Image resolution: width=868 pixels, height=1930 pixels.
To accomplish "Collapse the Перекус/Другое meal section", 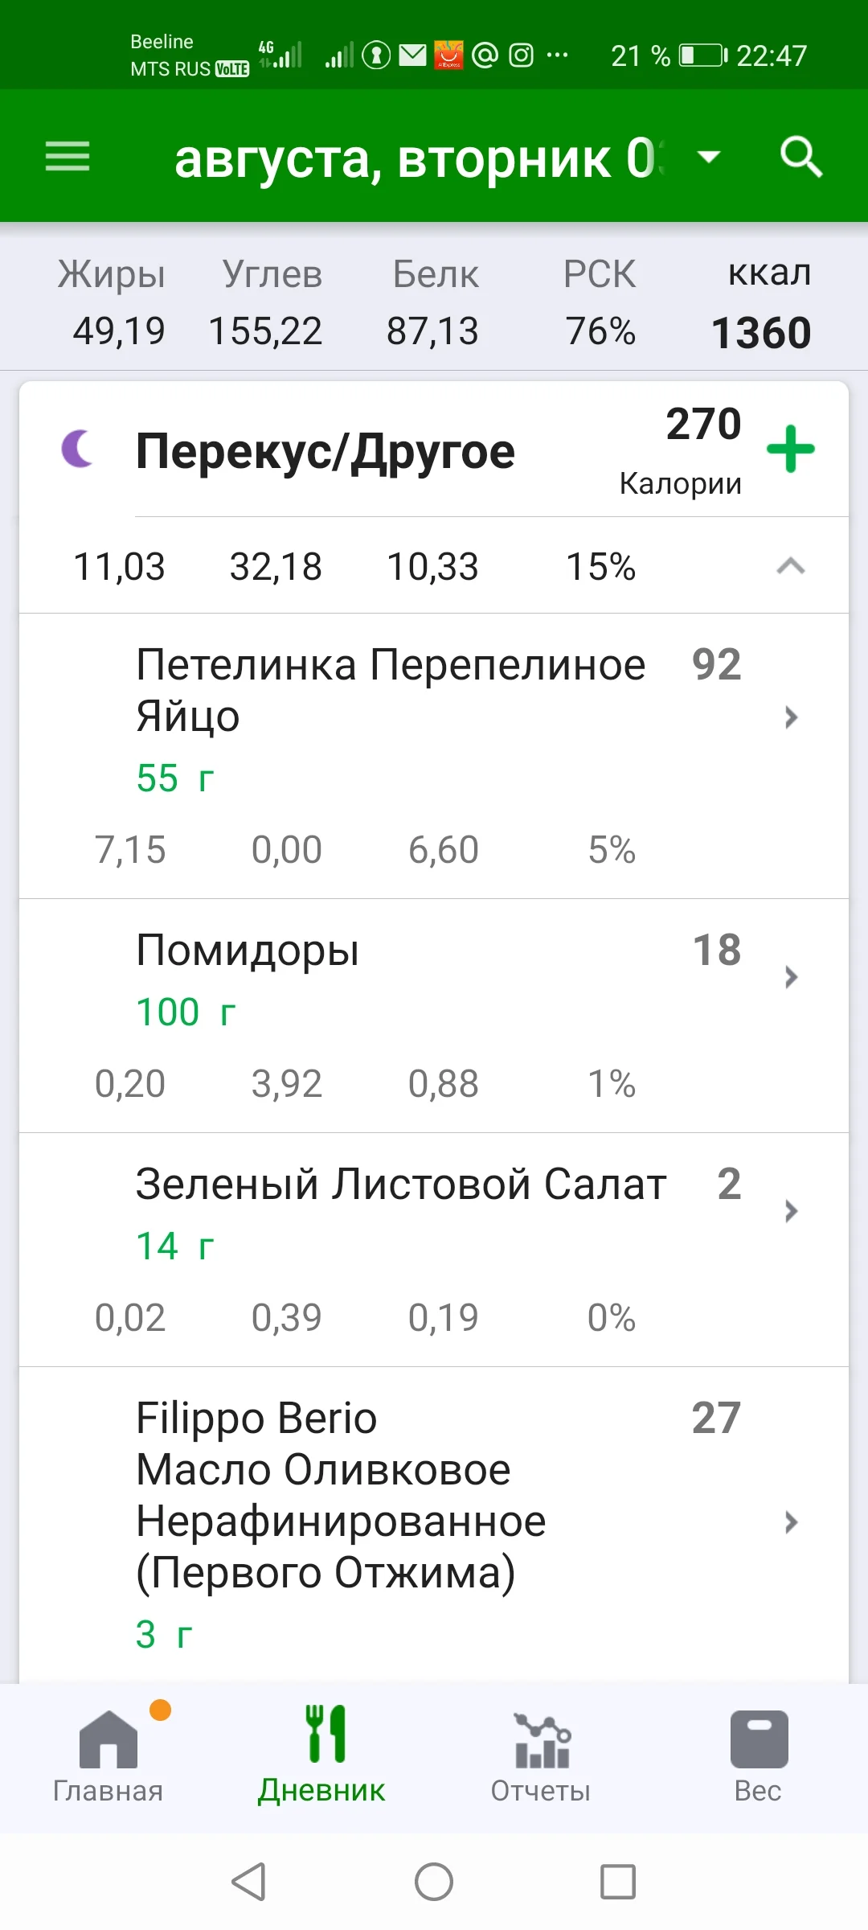I will (791, 567).
